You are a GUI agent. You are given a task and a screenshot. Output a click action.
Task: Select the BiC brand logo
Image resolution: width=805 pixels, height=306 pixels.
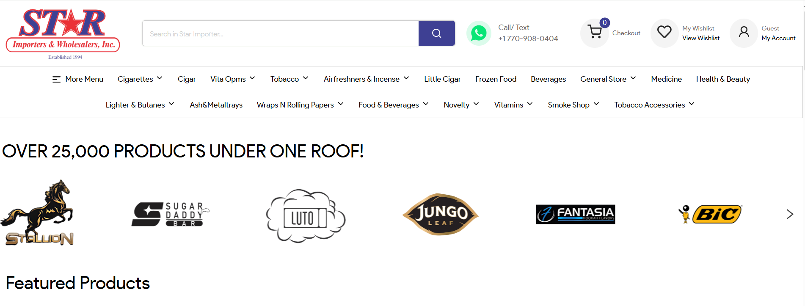(x=710, y=214)
